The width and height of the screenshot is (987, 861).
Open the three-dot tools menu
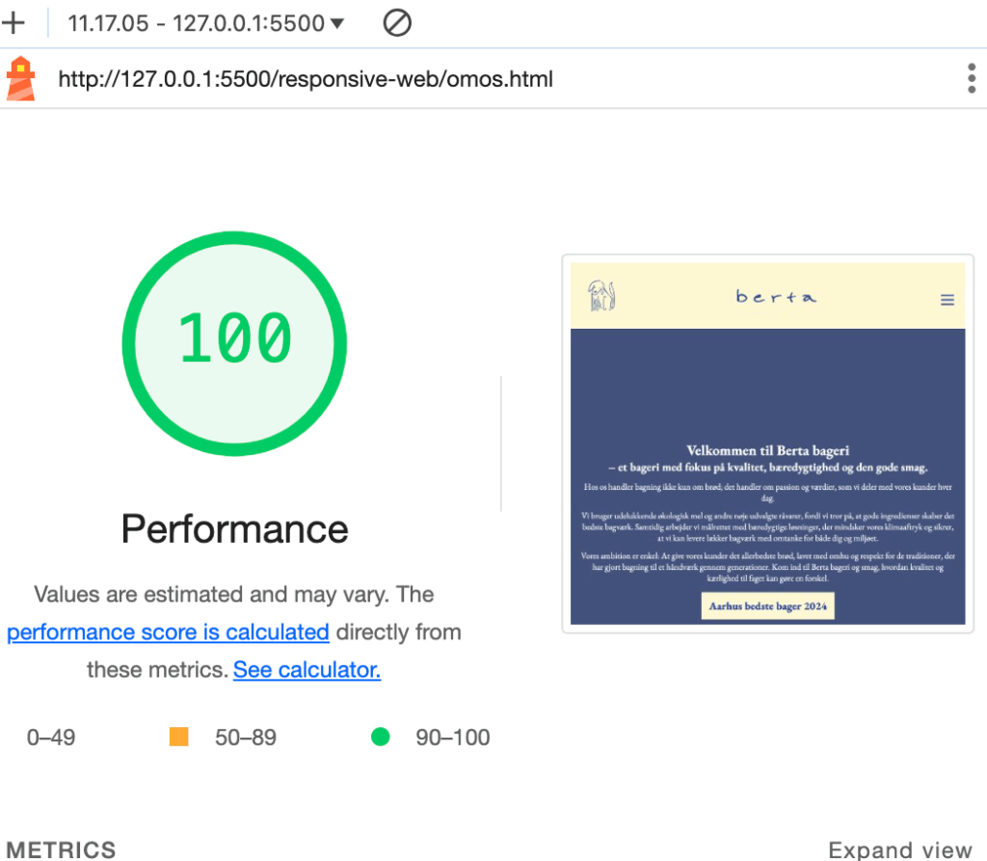pyautogui.click(x=971, y=78)
